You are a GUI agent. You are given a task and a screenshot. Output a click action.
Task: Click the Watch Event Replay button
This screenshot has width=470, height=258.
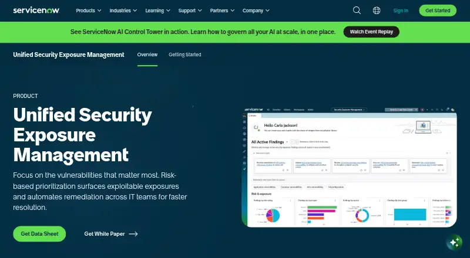pyautogui.click(x=371, y=32)
